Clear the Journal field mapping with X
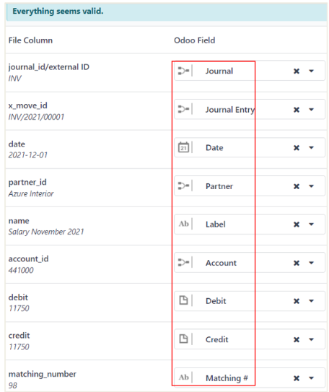This screenshot has width=329, height=392. pos(297,71)
